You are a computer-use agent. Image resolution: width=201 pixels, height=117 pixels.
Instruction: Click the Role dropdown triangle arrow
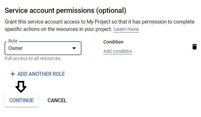tap(74, 48)
